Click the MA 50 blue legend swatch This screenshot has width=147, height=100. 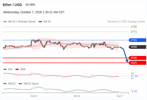40,22
